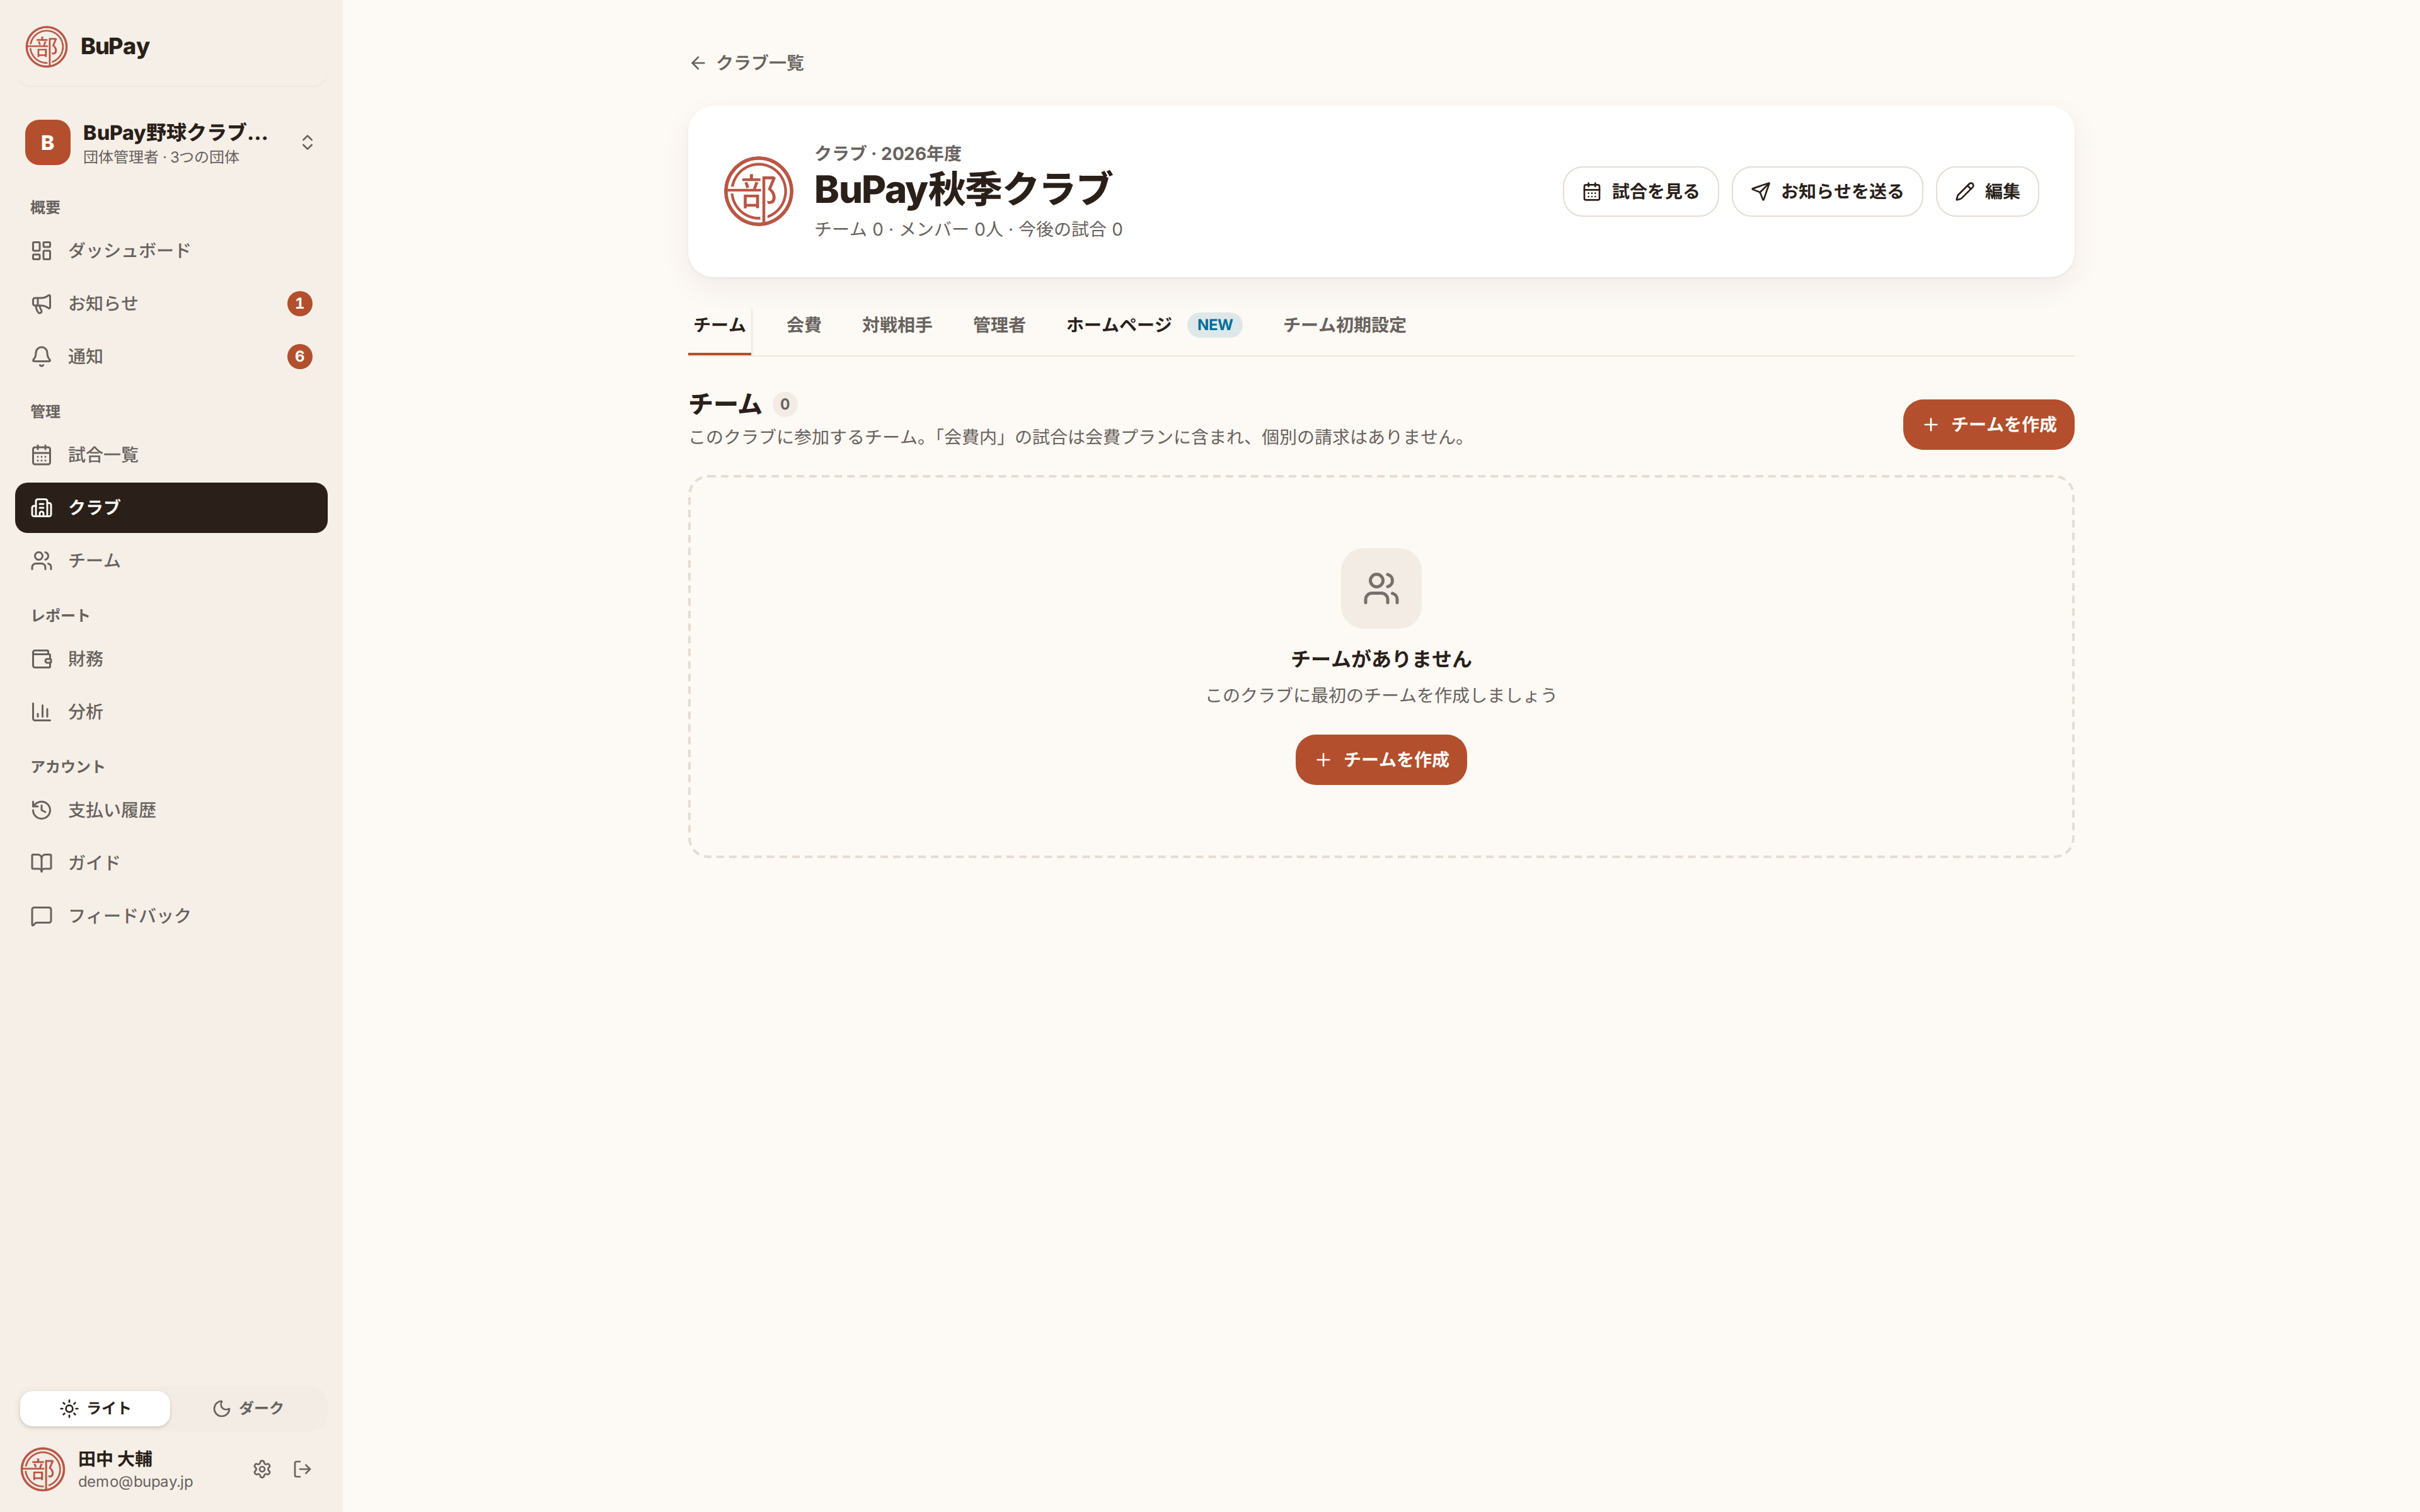Open the 対戦相手 tab
2420x1512 pixels.
[896, 325]
